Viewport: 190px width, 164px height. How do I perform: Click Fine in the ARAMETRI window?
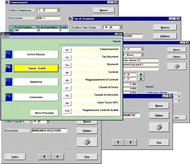click(159, 142)
